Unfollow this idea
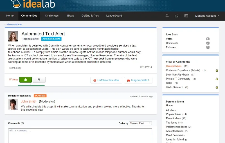The image size is (225, 143). [106, 80]
